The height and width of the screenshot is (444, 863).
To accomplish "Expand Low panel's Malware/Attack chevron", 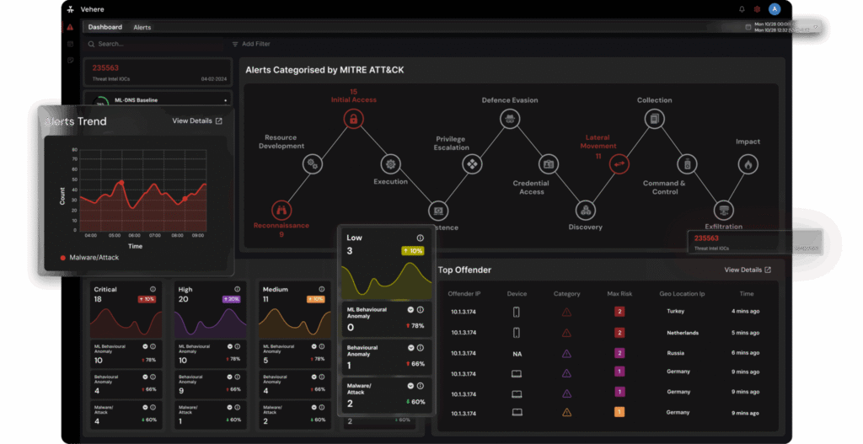I will [410, 388].
